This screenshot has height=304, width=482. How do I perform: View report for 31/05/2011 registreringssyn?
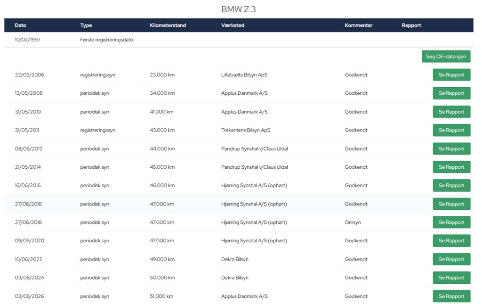point(451,130)
